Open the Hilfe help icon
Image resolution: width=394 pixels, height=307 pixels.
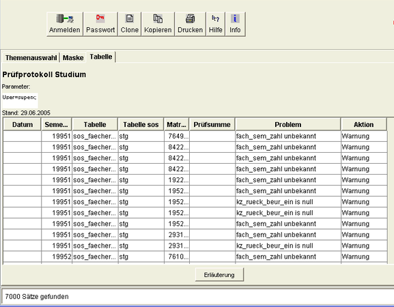(x=216, y=18)
